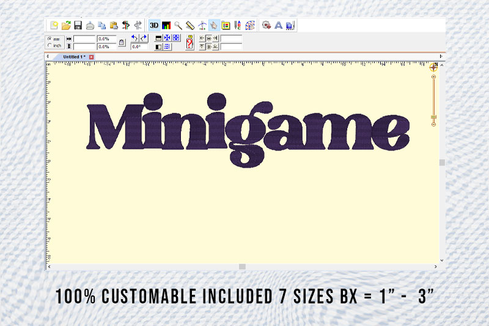The image size is (489, 326).
Task: Click the grayed-out redo-arrows icon
Action: tap(138, 25)
